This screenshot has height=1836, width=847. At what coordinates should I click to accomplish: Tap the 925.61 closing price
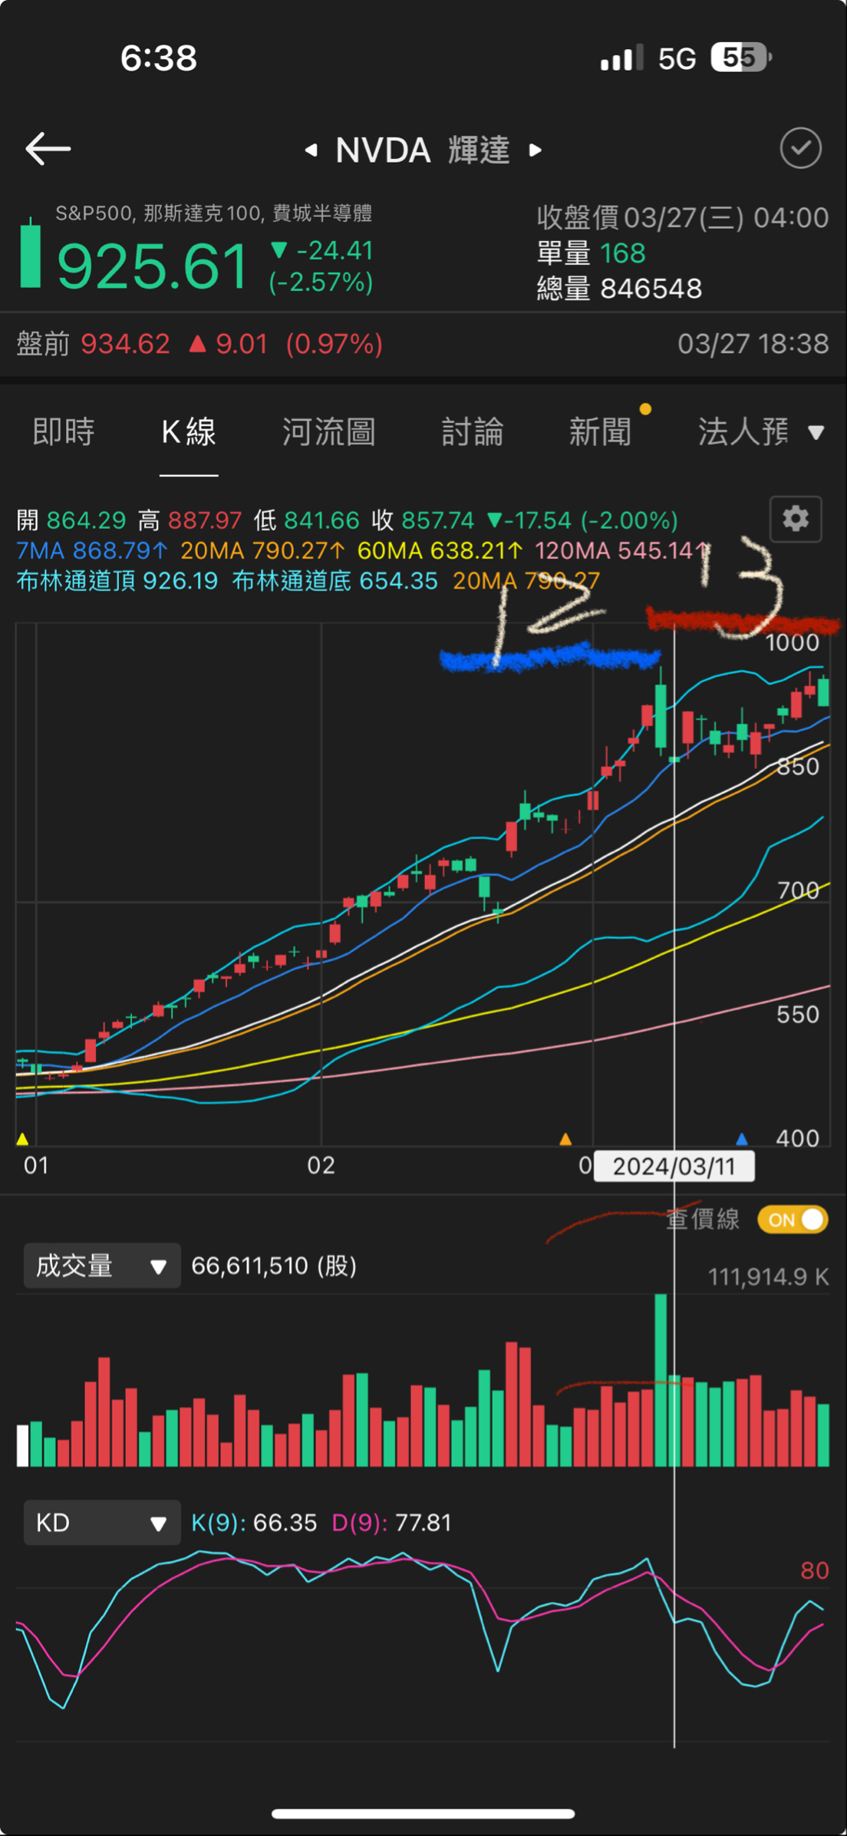coord(153,266)
